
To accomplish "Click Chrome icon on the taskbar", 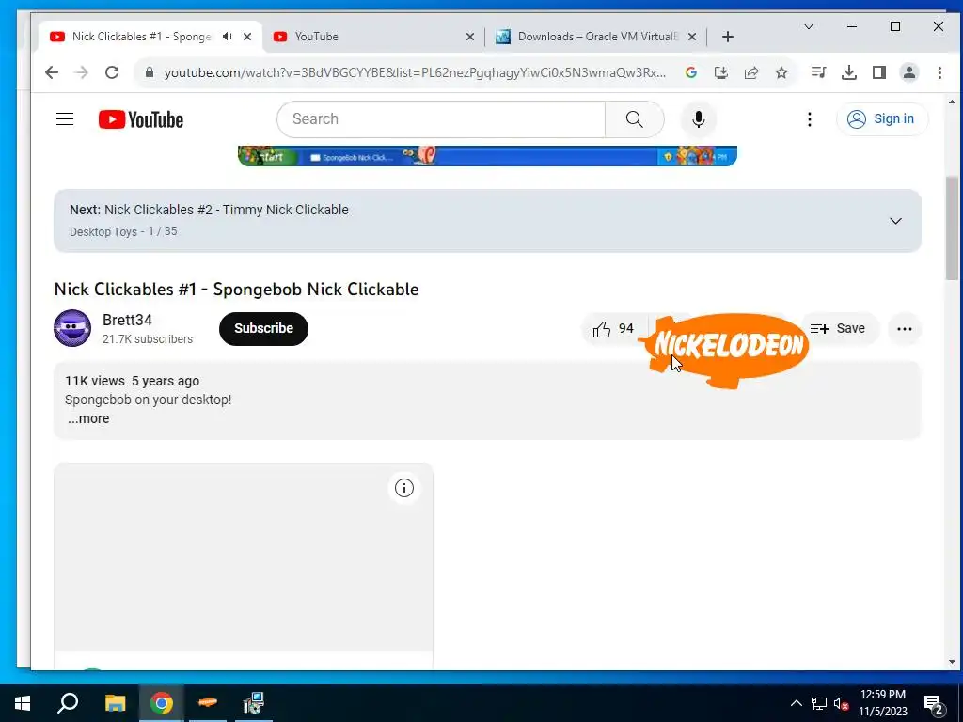I will [162, 703].
